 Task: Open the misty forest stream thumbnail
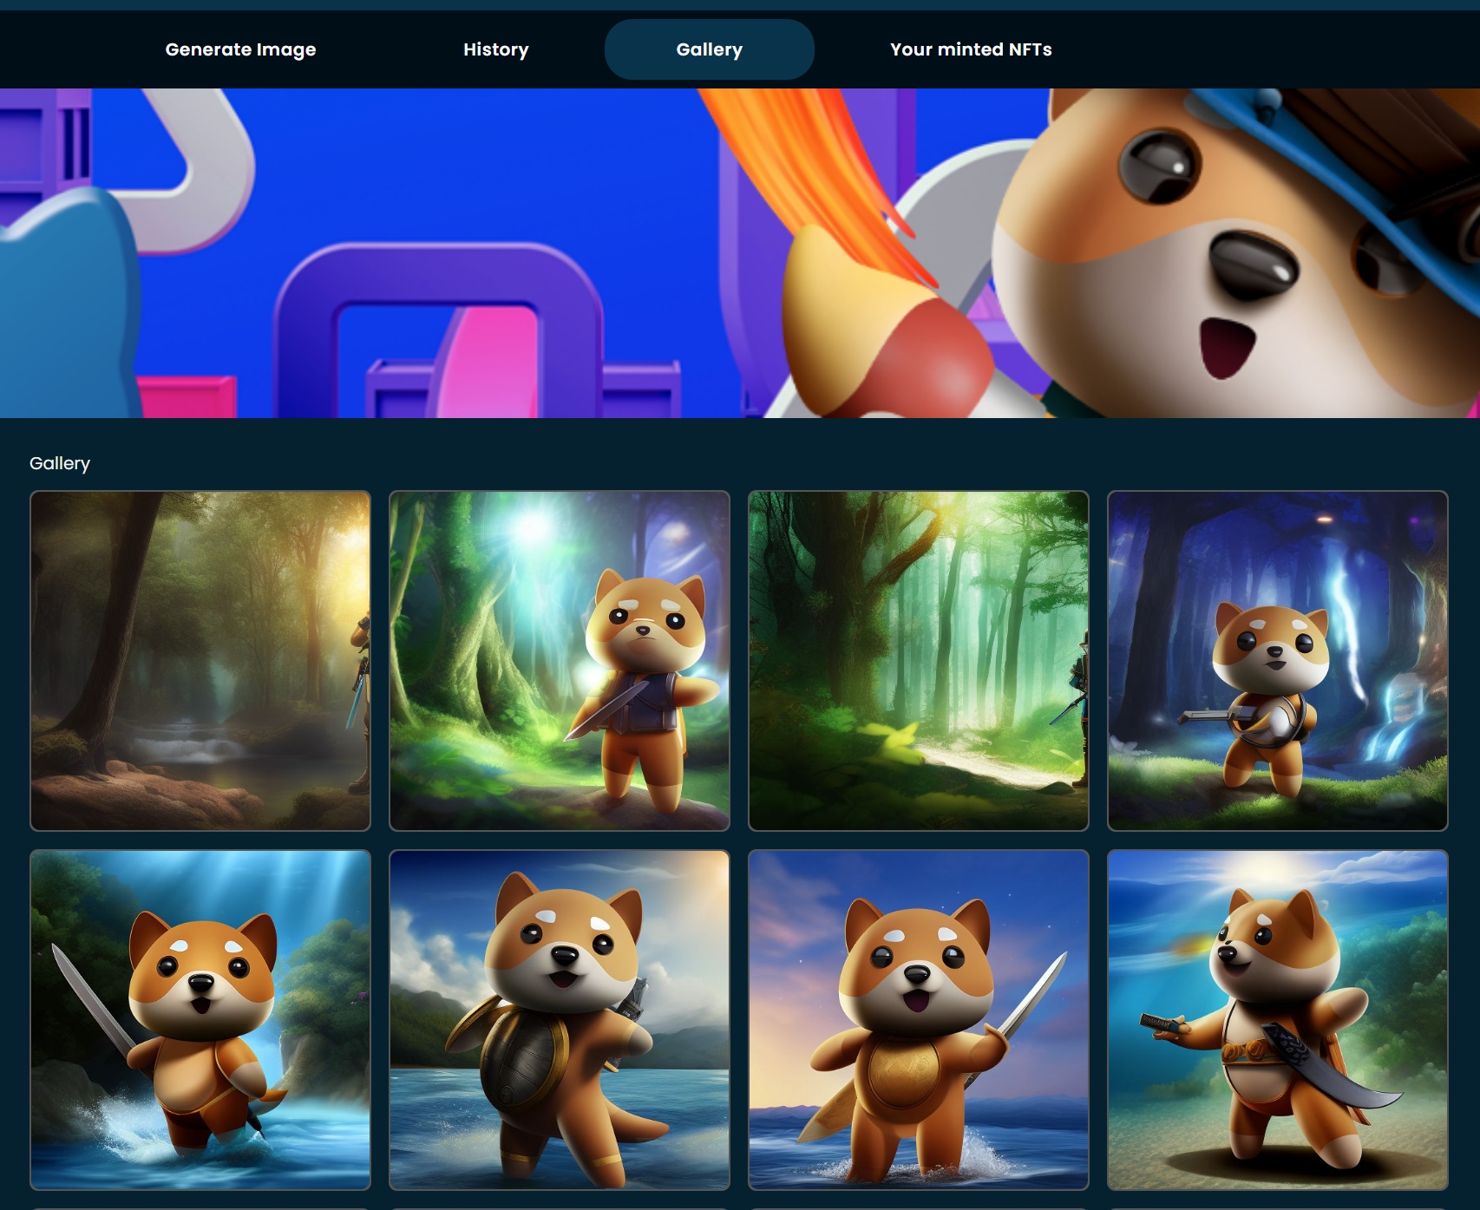(200, 661)
